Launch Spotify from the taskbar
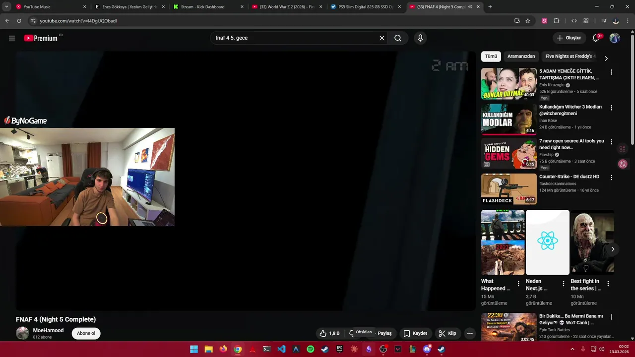 coord(310,349)
